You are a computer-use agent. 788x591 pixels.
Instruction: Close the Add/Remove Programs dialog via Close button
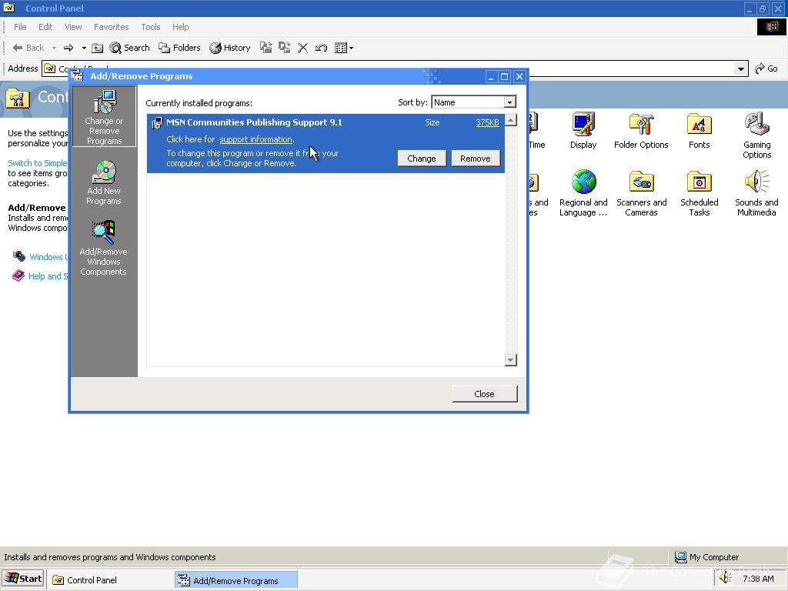(x=485, y=394)
